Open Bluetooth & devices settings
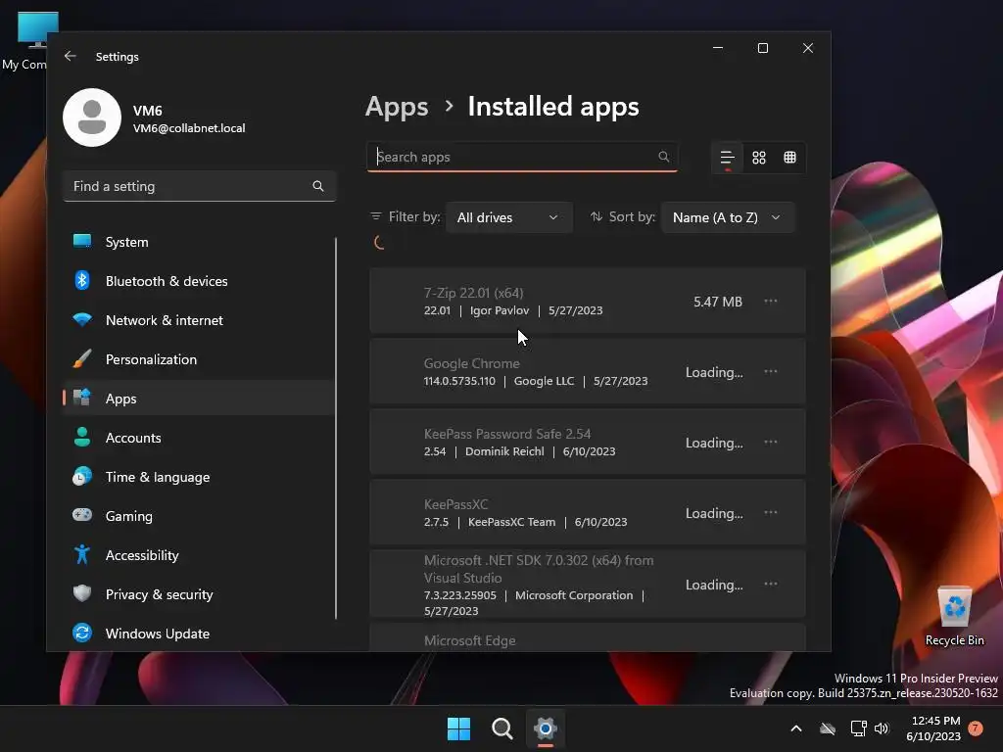 (x=198, y=281)
